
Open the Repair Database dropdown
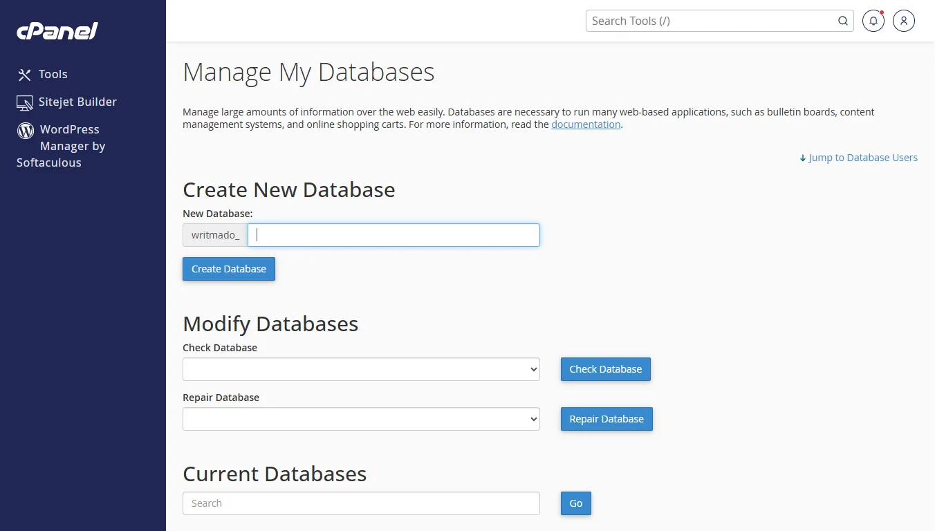(x=361, y=419)
